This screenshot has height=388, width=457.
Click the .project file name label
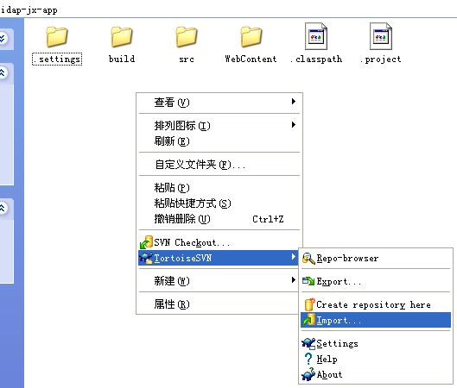coord(381,59)
